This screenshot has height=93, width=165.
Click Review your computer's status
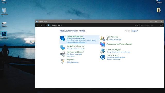(76, 39)
